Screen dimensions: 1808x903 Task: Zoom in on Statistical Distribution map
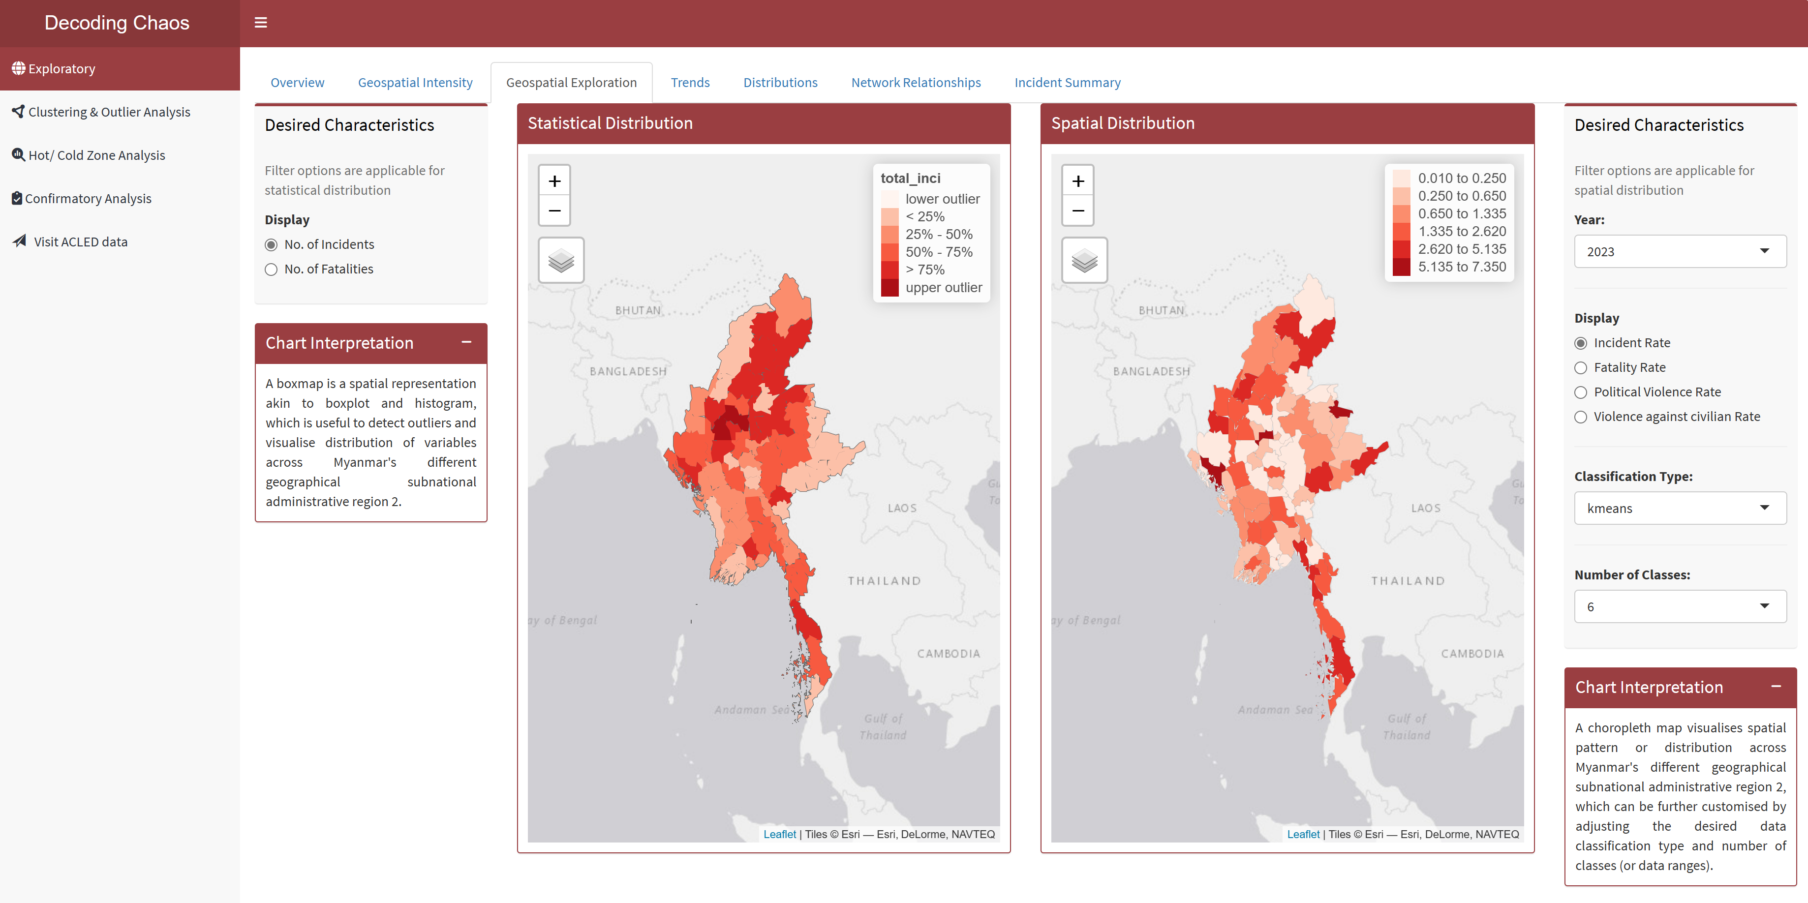(554, 181)
